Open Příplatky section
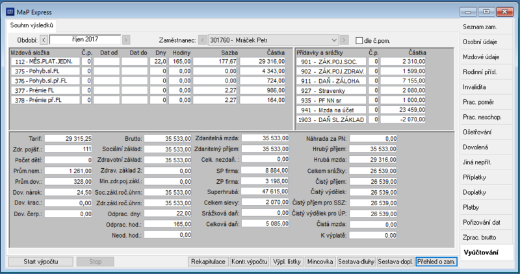Viewport: 520px width, 274px height. (x=487, y=177)
